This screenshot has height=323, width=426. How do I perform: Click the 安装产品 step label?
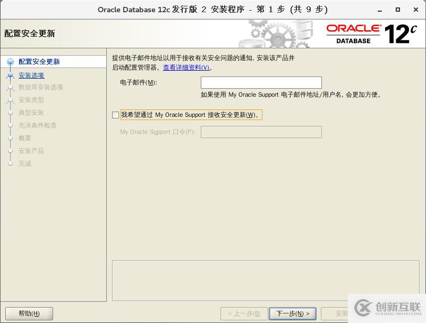click(x=31, y=151)
